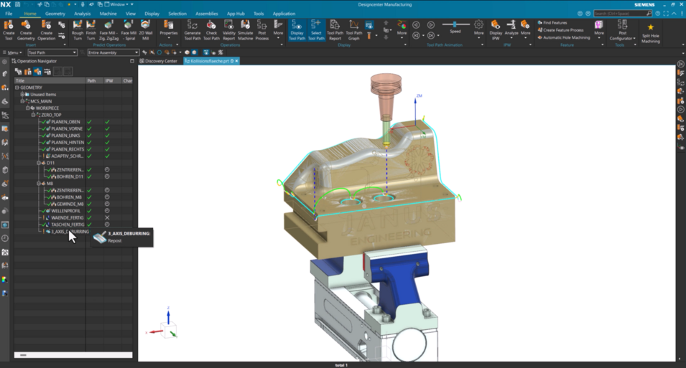Close the Kollisionsflaeche.prt tab
686x368 pixels.
[x=236, y=61]
